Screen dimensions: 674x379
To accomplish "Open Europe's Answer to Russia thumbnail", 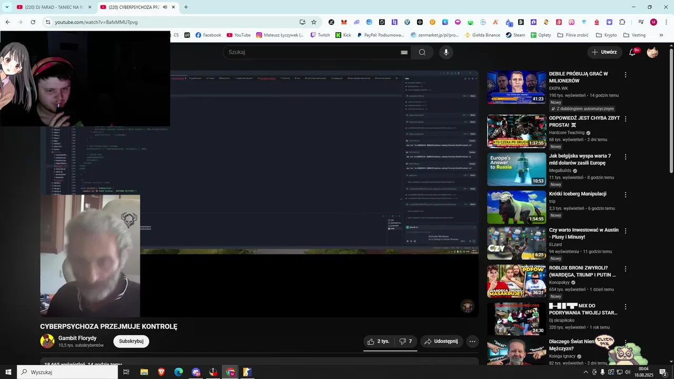I will click(517, 169).
